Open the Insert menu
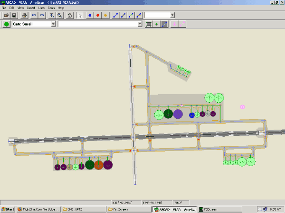The width and height of the screenshot is (285, 213). point(31,8)
